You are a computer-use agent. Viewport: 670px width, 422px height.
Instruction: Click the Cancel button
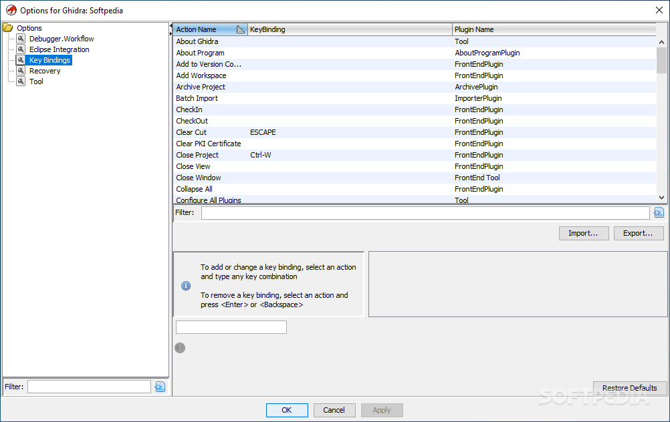(x=334, y=410)
